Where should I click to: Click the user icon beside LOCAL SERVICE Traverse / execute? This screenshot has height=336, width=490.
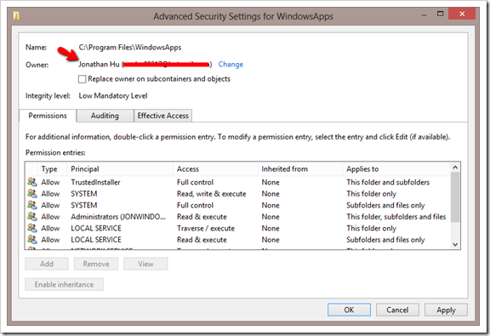[x=31, y=228]
